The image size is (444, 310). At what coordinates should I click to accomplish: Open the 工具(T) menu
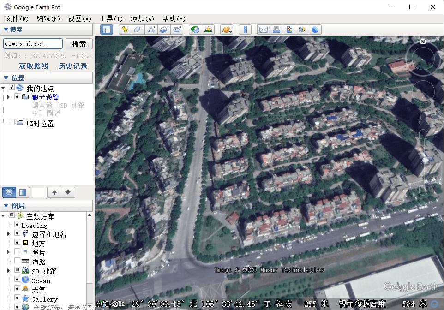click(111, 18)
